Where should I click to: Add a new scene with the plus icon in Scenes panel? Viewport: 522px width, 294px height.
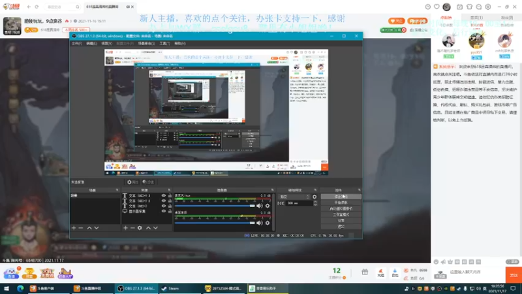coord(74,228)
